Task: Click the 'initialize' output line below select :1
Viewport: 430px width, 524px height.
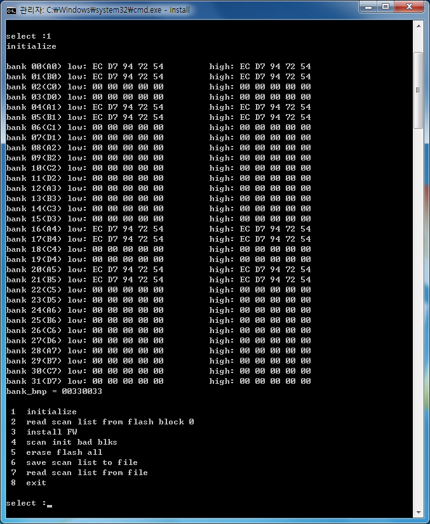Action: [x=31, y=46]
